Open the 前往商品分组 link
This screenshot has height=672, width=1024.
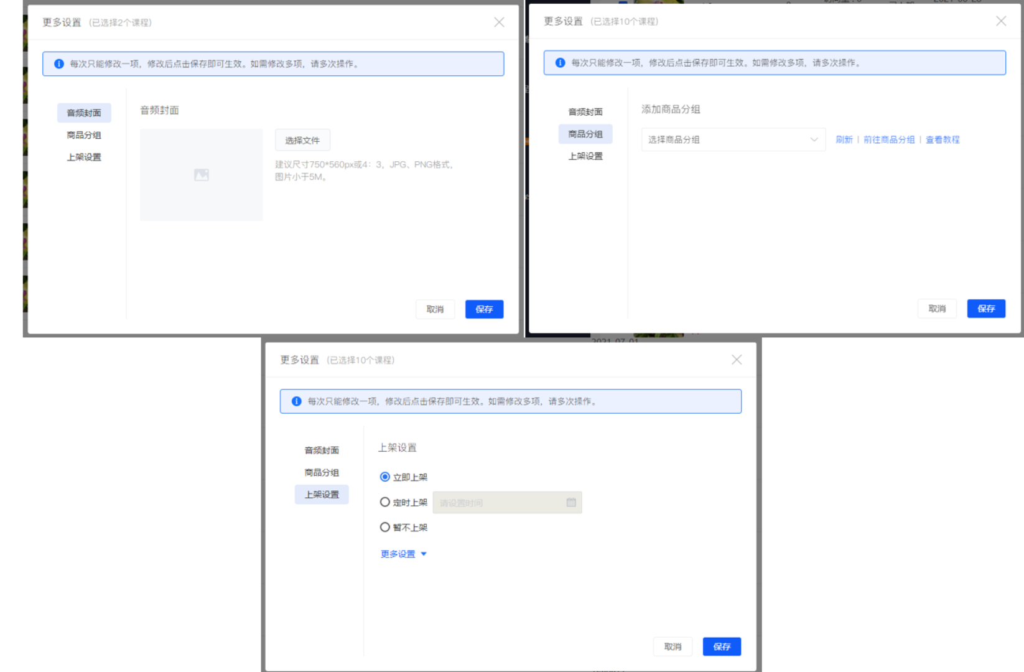coord(889,139)
